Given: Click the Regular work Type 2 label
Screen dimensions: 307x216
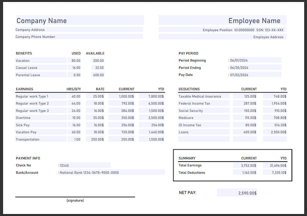Looking at the screenshot, I should [x=32, y=103].
